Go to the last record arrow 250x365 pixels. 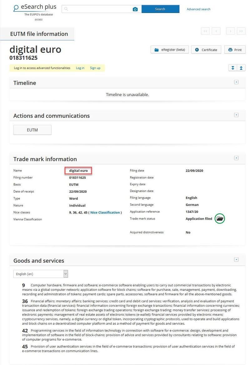click(241, 31)
